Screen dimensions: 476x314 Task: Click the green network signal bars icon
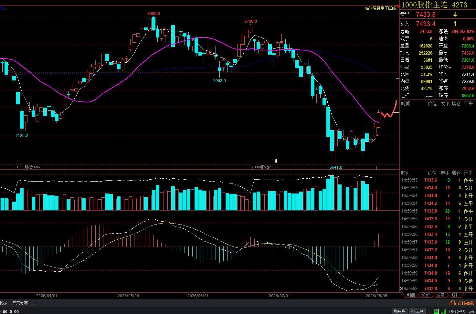point(444,311)
